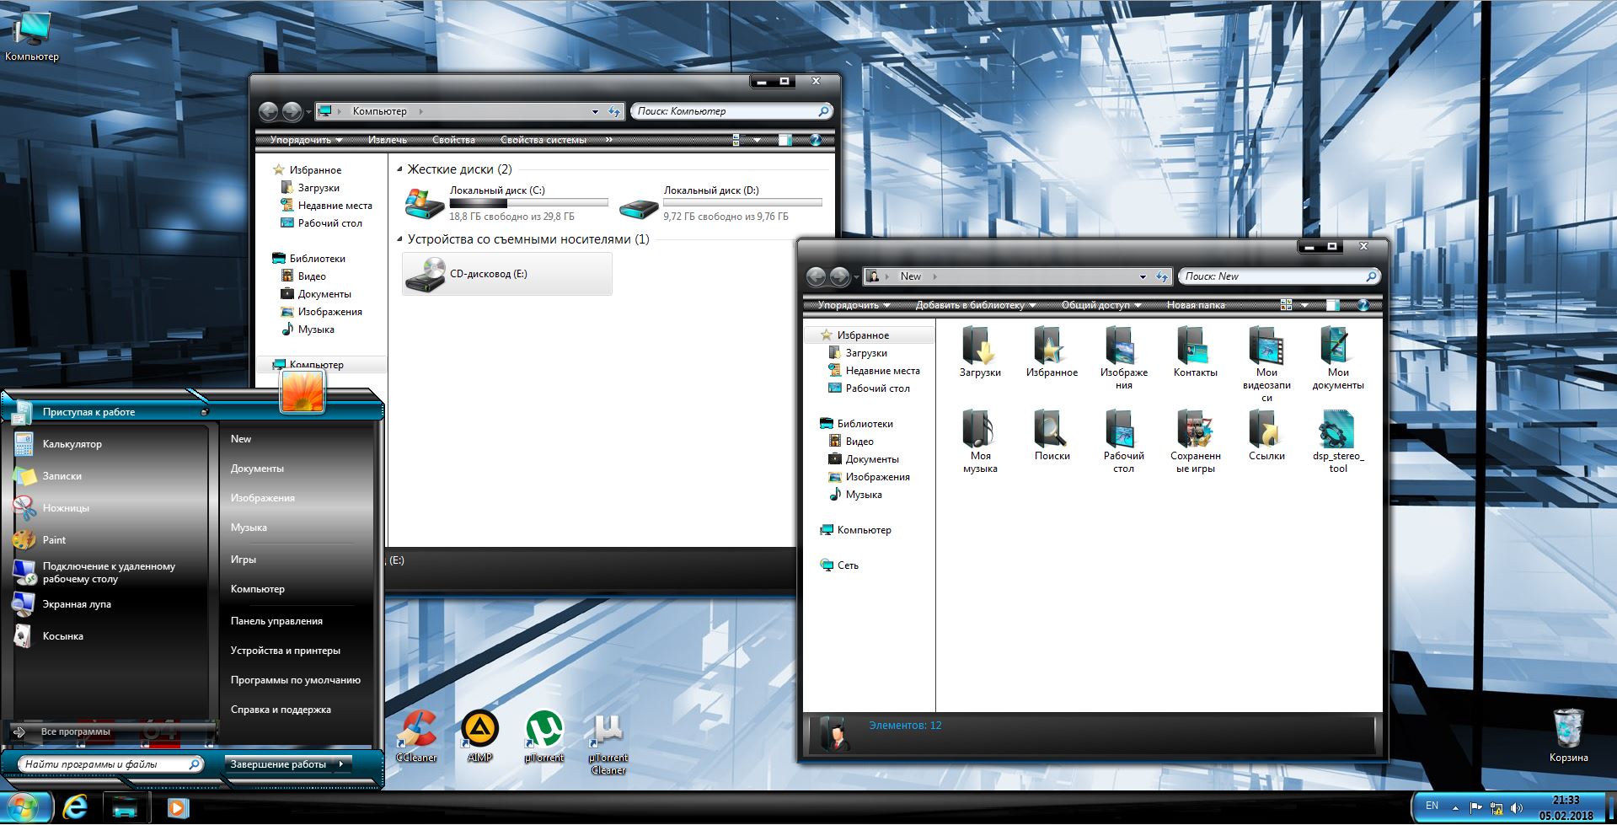
Task: Click Свойства системы in the toolbar
Action: point(543,140)
